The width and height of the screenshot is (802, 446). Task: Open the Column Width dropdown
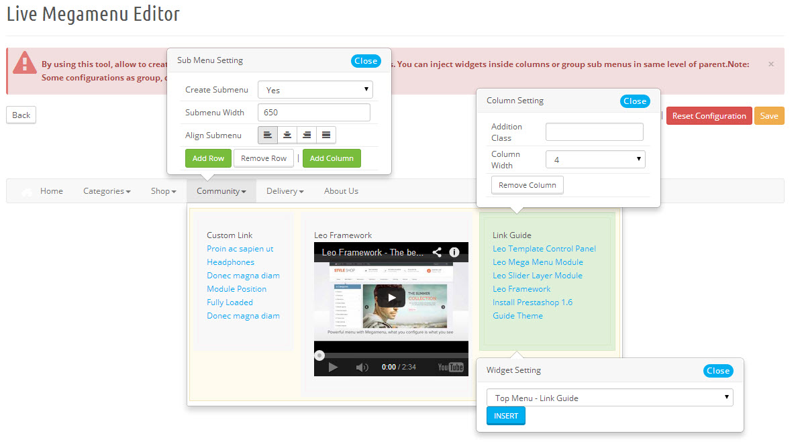tap(595, 160)
